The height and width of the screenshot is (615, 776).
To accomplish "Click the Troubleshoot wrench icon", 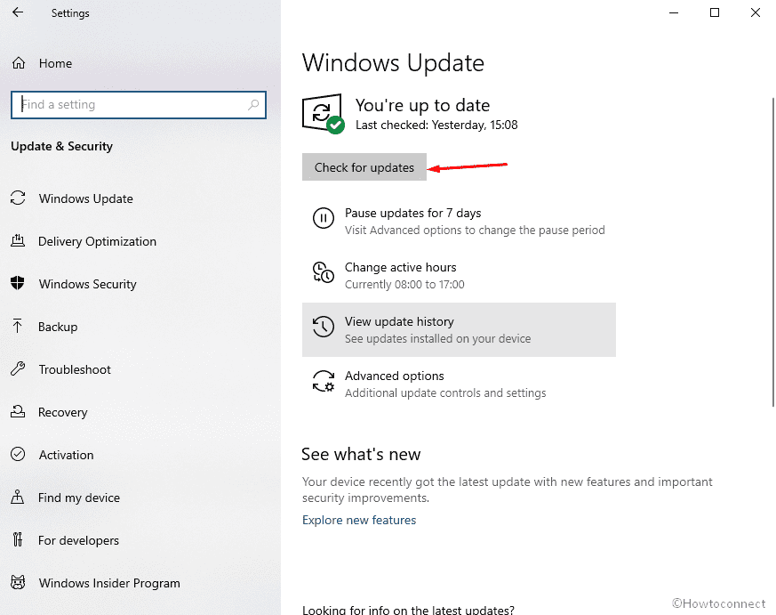I will (18, 368).
